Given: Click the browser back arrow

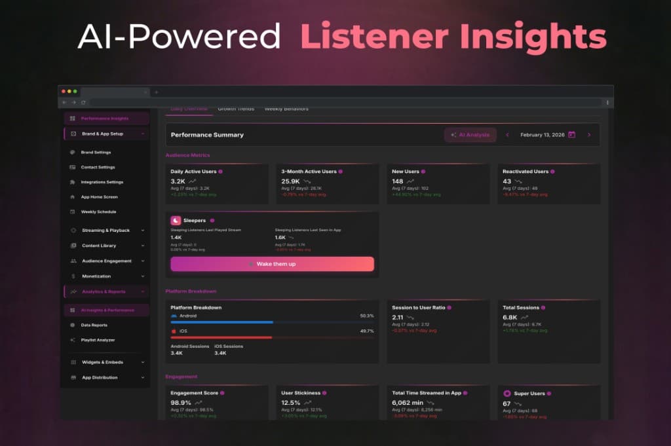Looking at the screenshot, I should click(64, 103).
